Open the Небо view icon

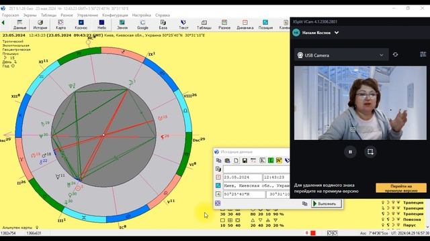[x=101, y=25]
